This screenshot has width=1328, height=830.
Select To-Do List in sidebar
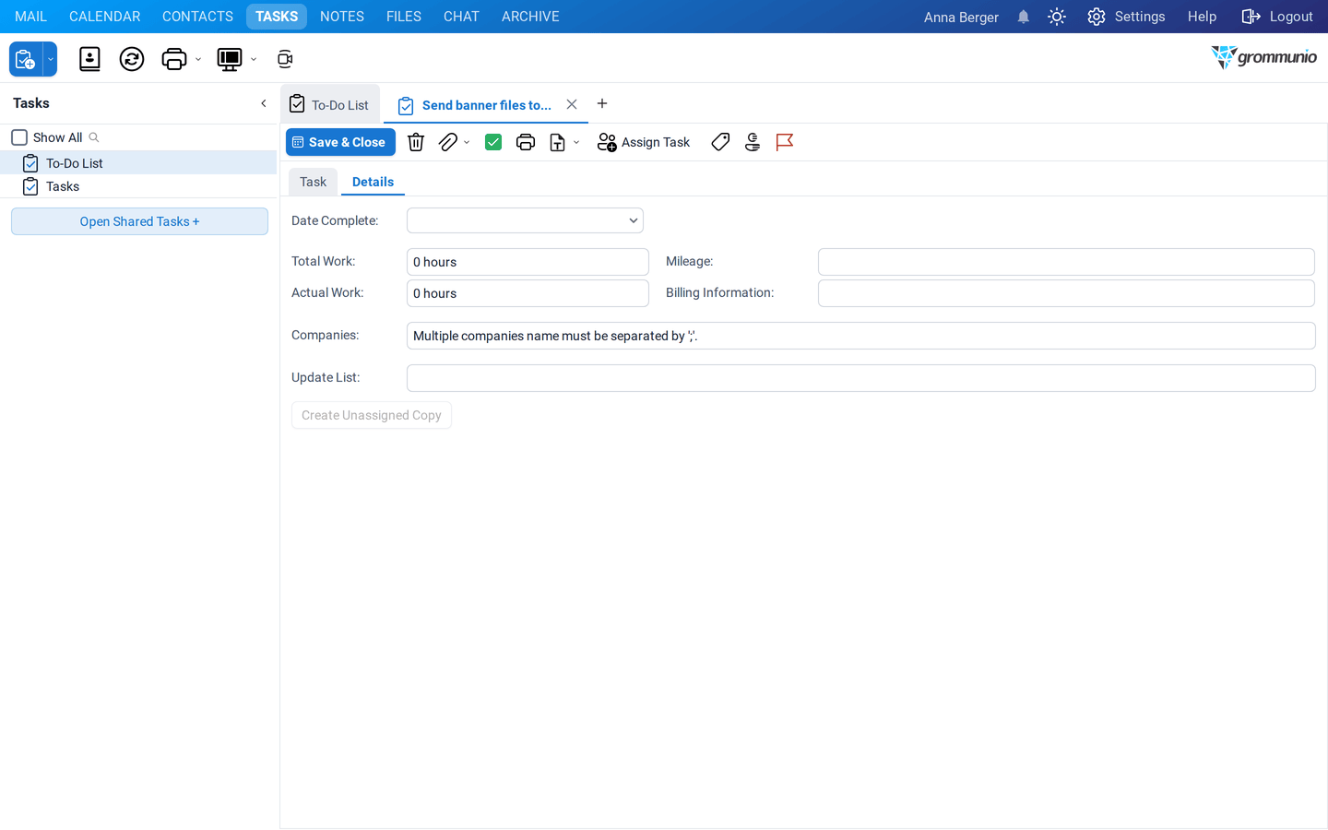click(x=138, y=163)
